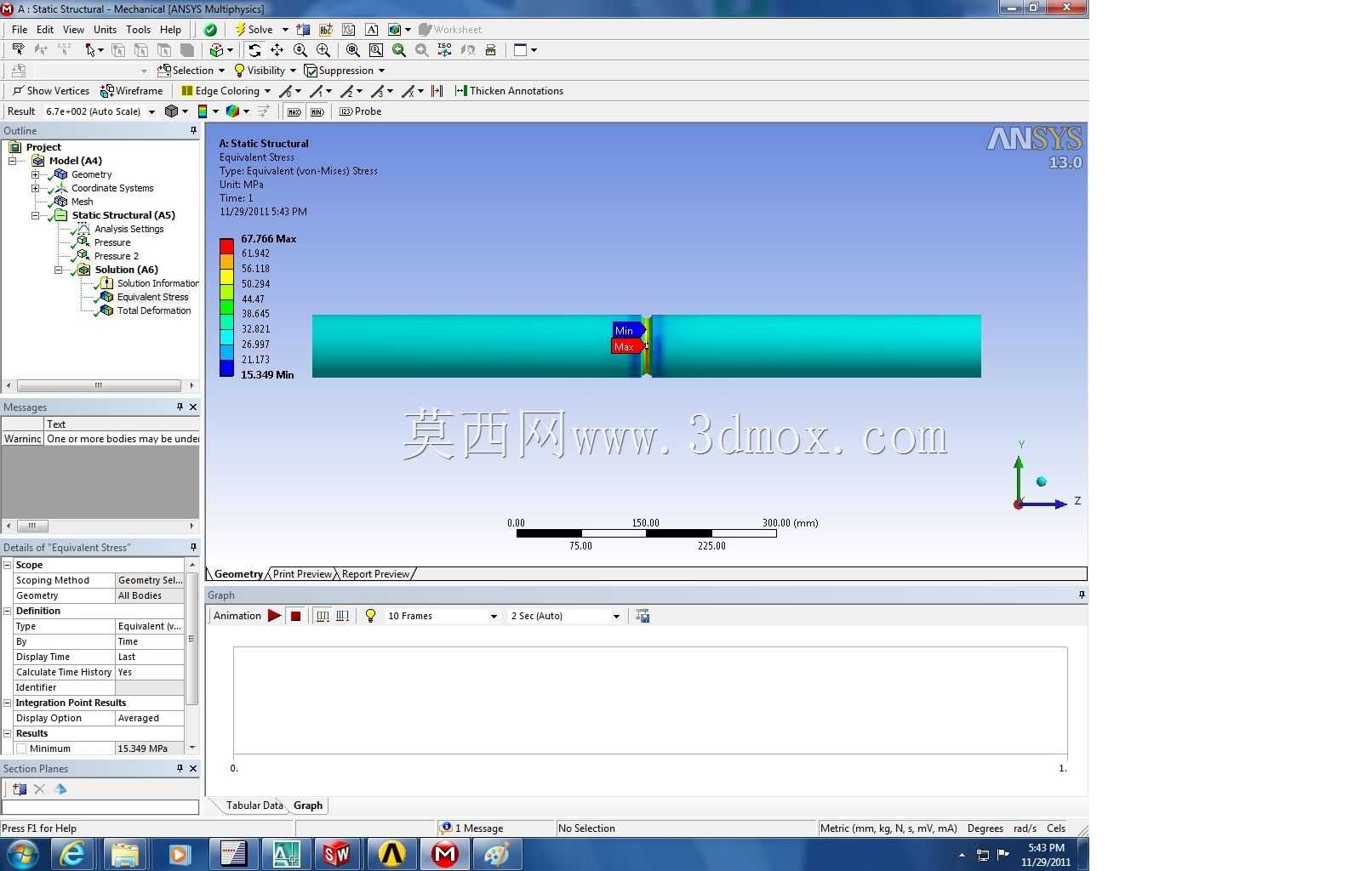Add a new section plane in Section Planes
The image size is (1348, 871).
click(19, 789)
